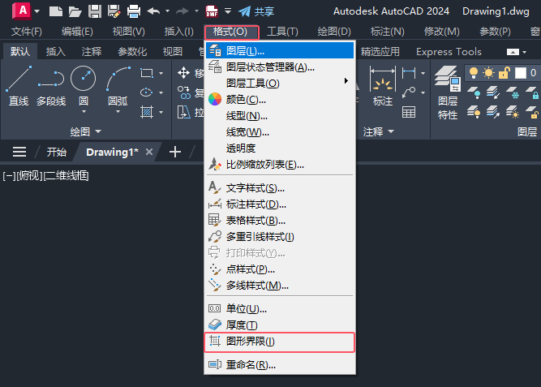Choose Multileader Style (多重引线样式) entry

[x=280, y=237]
